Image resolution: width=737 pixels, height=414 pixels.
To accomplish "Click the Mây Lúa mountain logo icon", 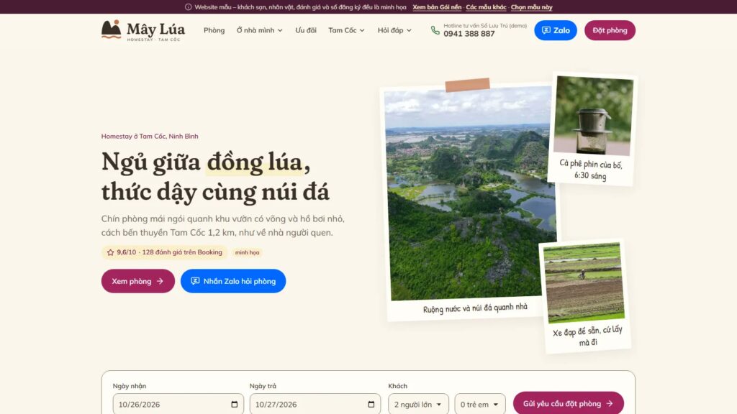I will pos(112,29).
